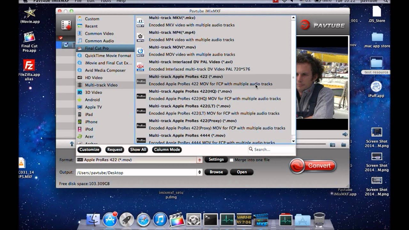The width and height of the screenshot is (409, 230).
Task: Open the Tools menu in the menu bar
Action: [105, 1]
